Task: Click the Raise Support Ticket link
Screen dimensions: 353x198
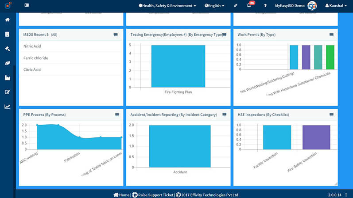Action: 153,195
